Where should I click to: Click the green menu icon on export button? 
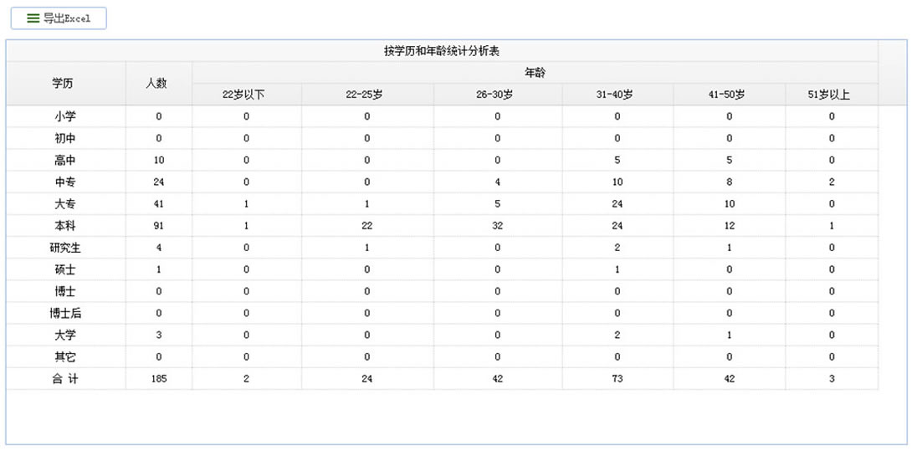click(33, 18)
